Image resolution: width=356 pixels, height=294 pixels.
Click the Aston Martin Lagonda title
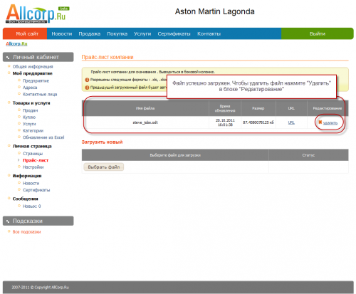[215, 11]
